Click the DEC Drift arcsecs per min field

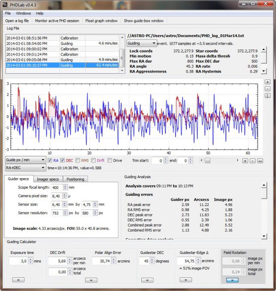click(58, 261)
